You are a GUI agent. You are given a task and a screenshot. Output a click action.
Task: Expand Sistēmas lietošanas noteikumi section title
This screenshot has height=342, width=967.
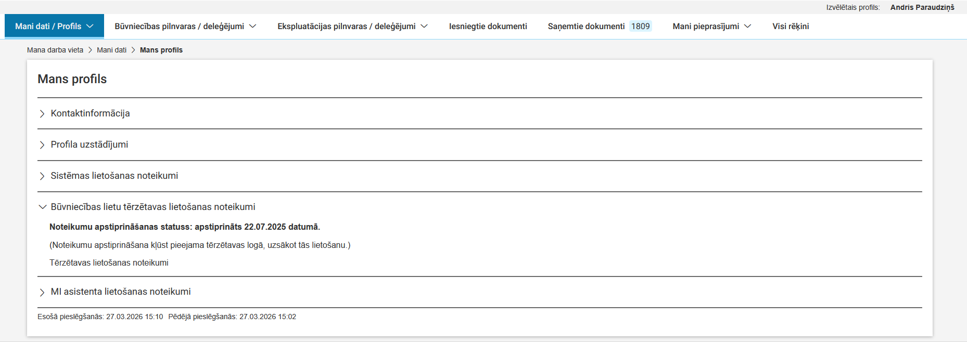(114, 176)
